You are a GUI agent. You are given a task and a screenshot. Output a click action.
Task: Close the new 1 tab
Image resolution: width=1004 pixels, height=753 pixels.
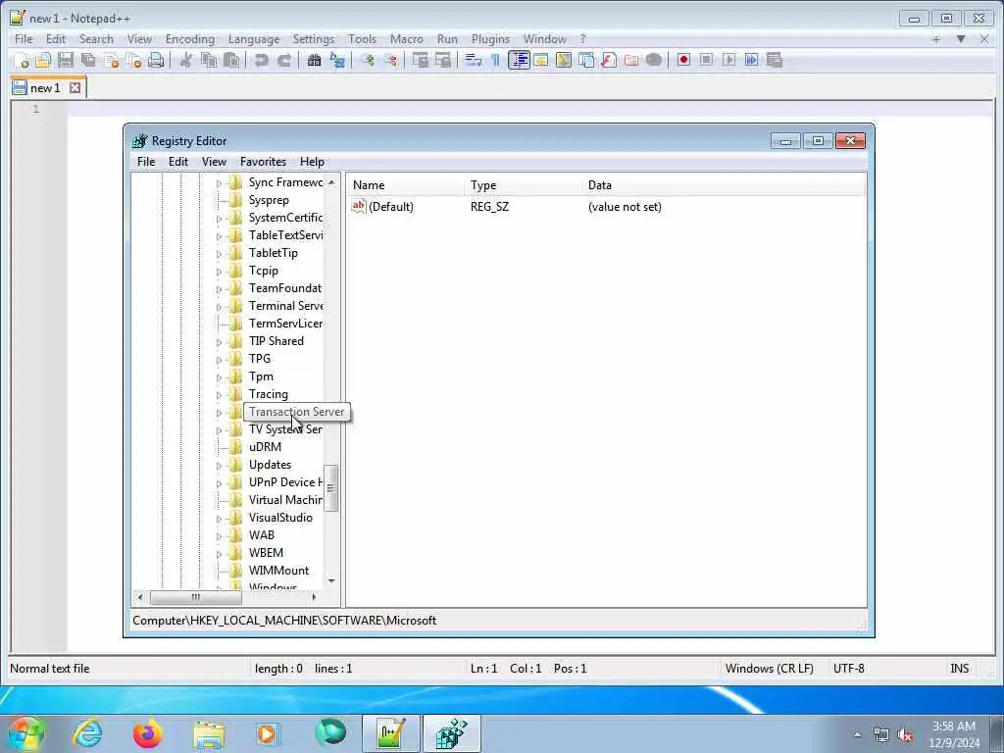coord(75,87)
